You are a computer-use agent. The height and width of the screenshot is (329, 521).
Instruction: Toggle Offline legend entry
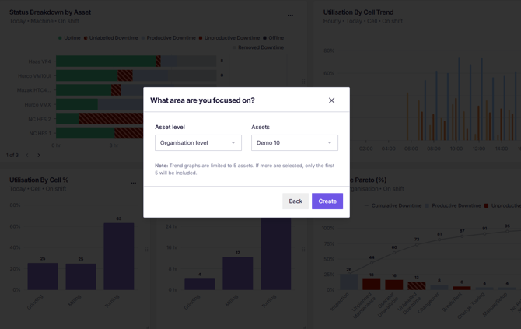click(x=274, y=38)
